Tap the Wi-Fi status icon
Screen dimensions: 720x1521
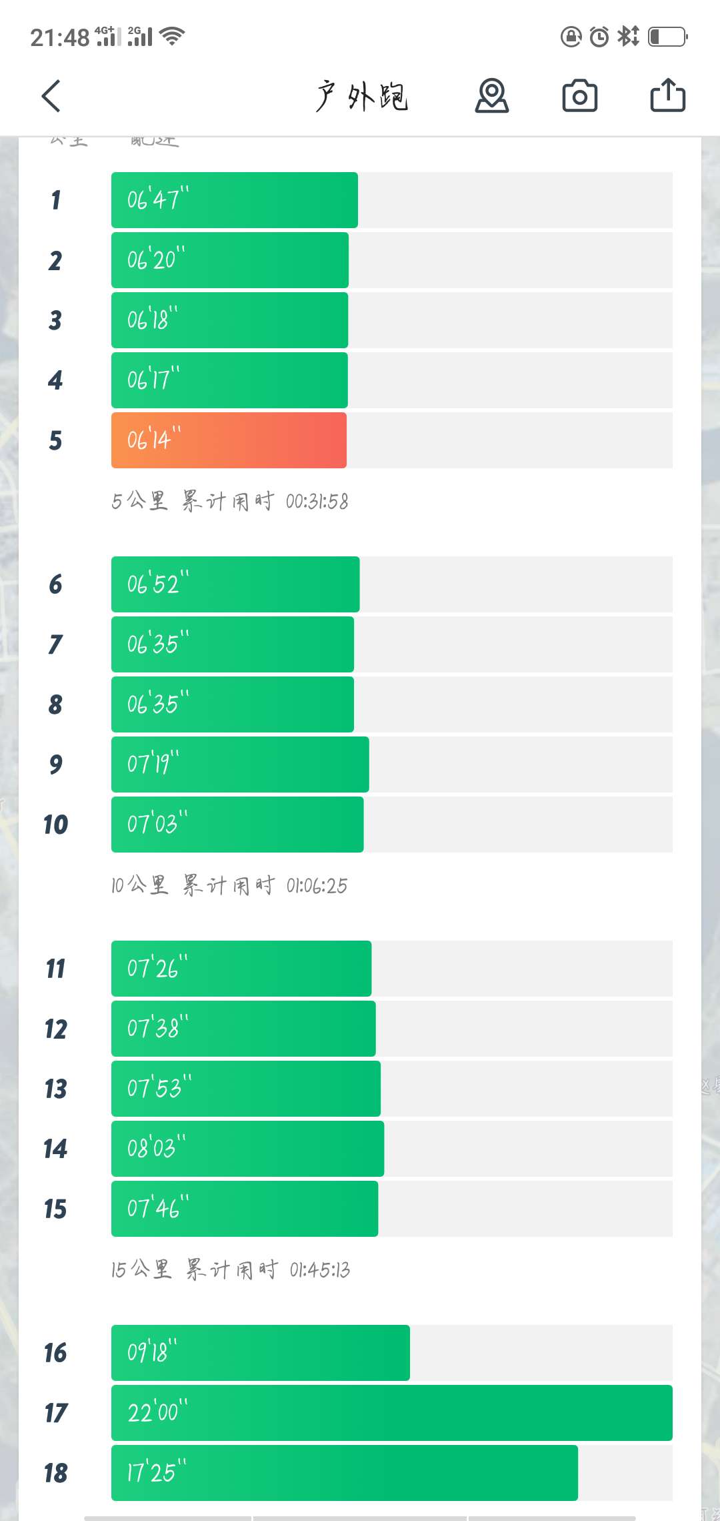click(x=173, y=36)
